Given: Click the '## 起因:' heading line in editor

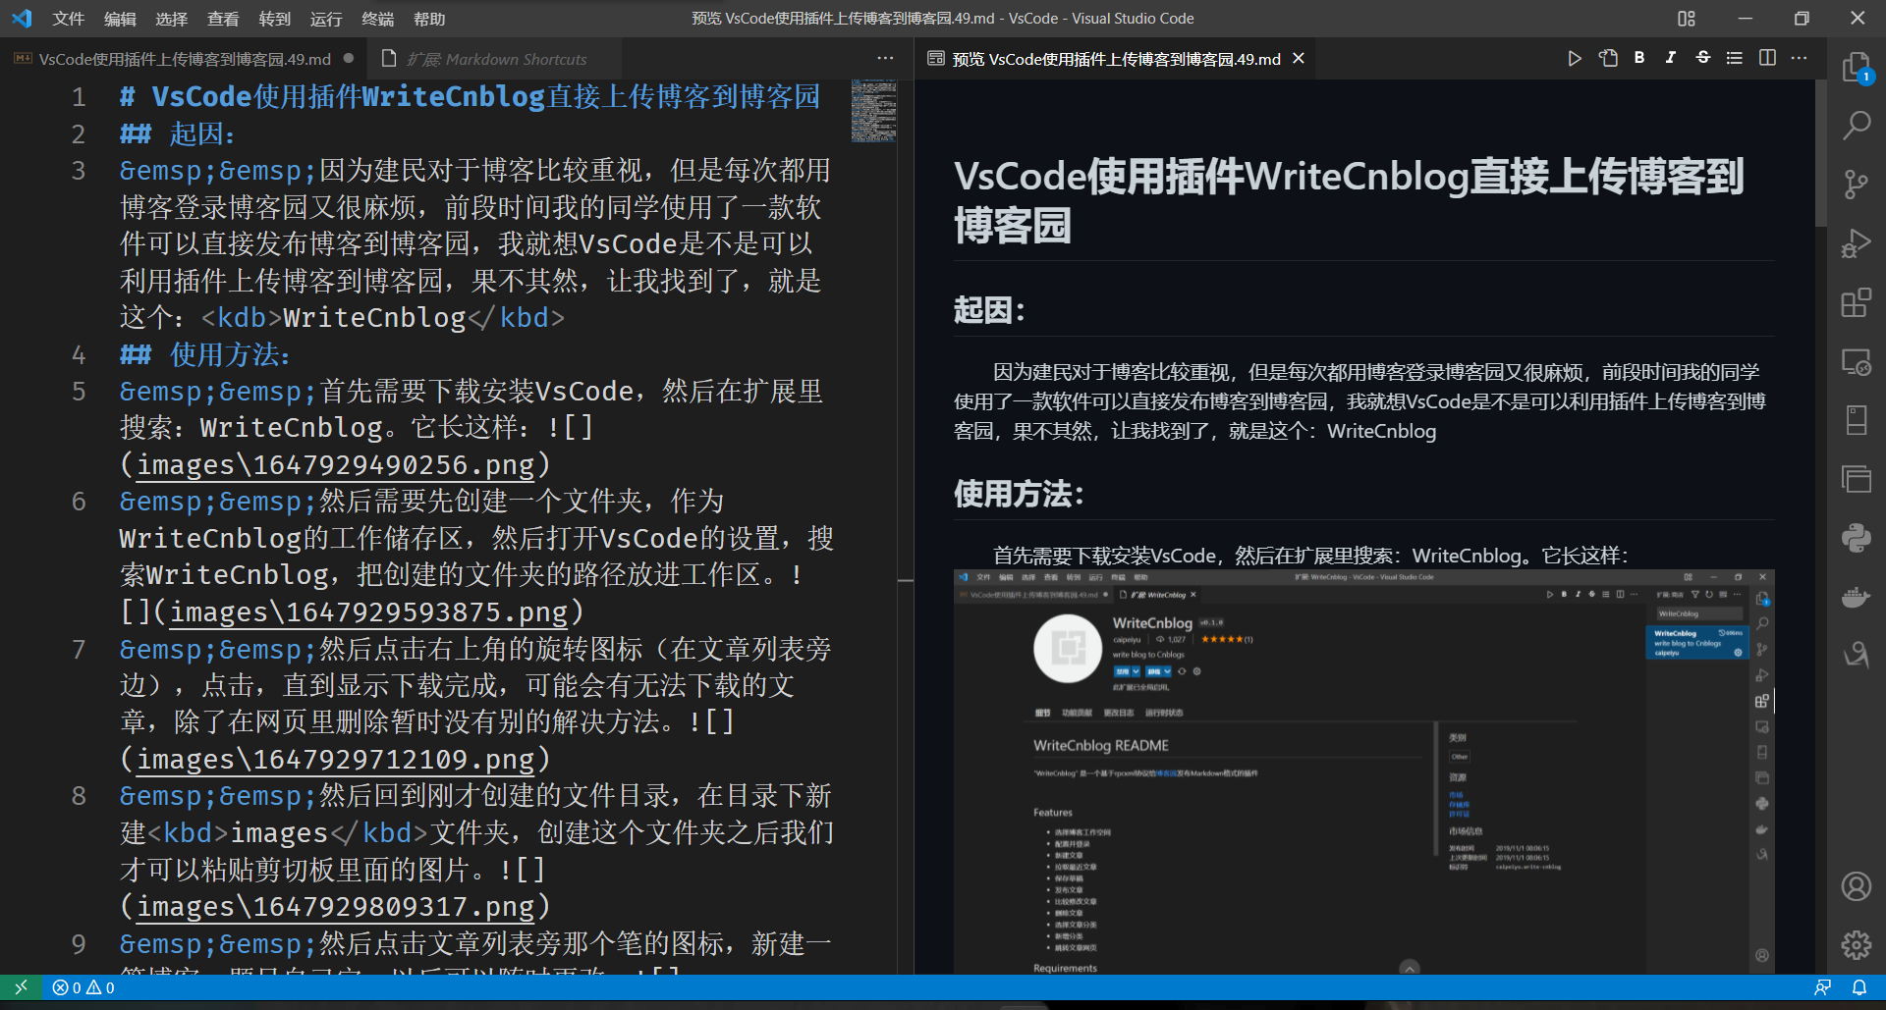Looking at the screenshot, I should [178, 134].
